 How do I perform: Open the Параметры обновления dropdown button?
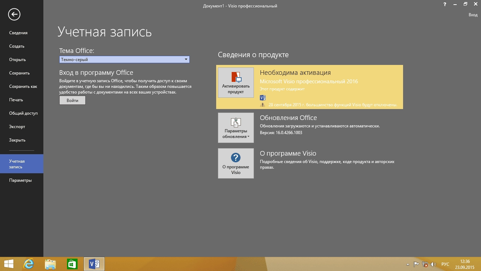(x=236, y=128)
